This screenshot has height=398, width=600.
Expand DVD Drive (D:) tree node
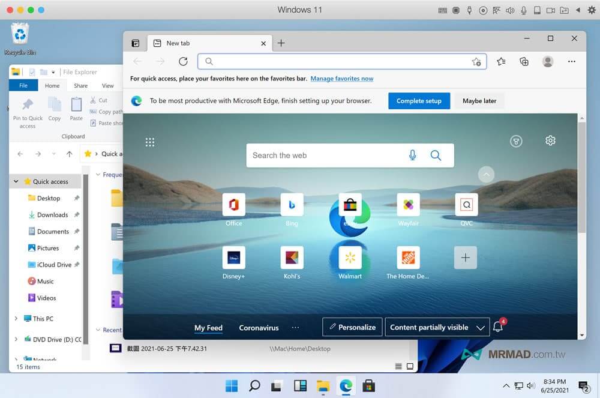(x=16, y=339)
